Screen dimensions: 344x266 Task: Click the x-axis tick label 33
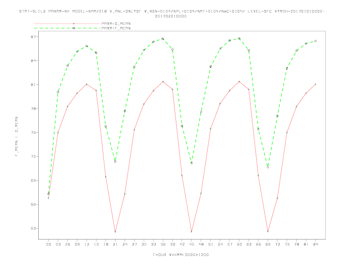click(x=154, y=244)
